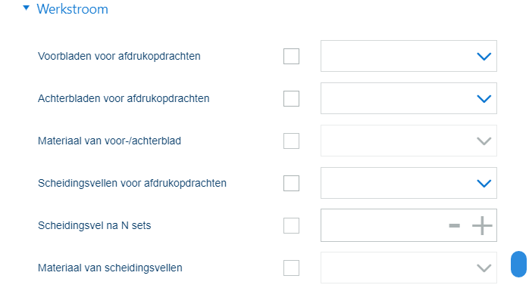This screenshot has width=529, height=288.
Task: Collapse the Werkstroom section triangle
Action: (x=26, y=8)
